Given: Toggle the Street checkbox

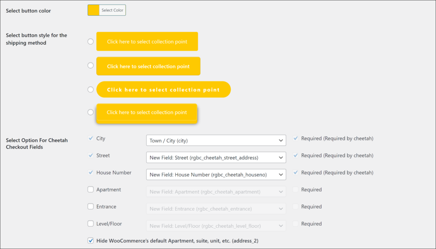Looking at the screenshot, I should pyautogui.click(x=90, y=155).
